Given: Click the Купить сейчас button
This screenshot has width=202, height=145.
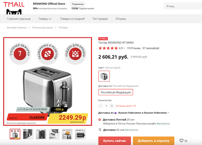Looking at the screenshot, I should pyautogui.click(x=114, y=141).
